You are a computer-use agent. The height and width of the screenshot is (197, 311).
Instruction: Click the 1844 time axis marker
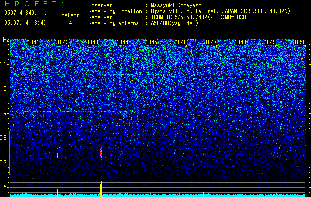click(x=123, y=42)
